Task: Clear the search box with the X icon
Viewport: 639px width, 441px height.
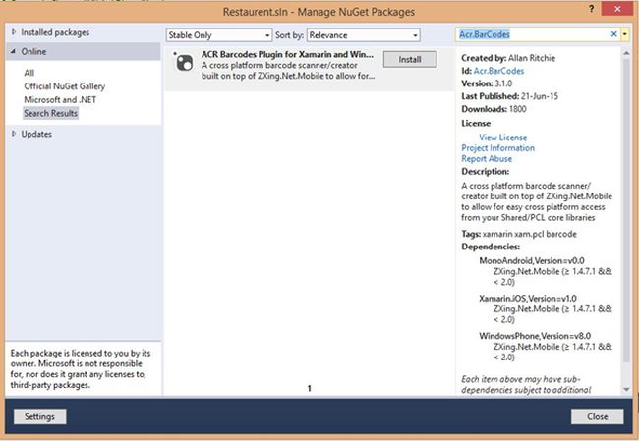Action: click(x=613, y=34)
